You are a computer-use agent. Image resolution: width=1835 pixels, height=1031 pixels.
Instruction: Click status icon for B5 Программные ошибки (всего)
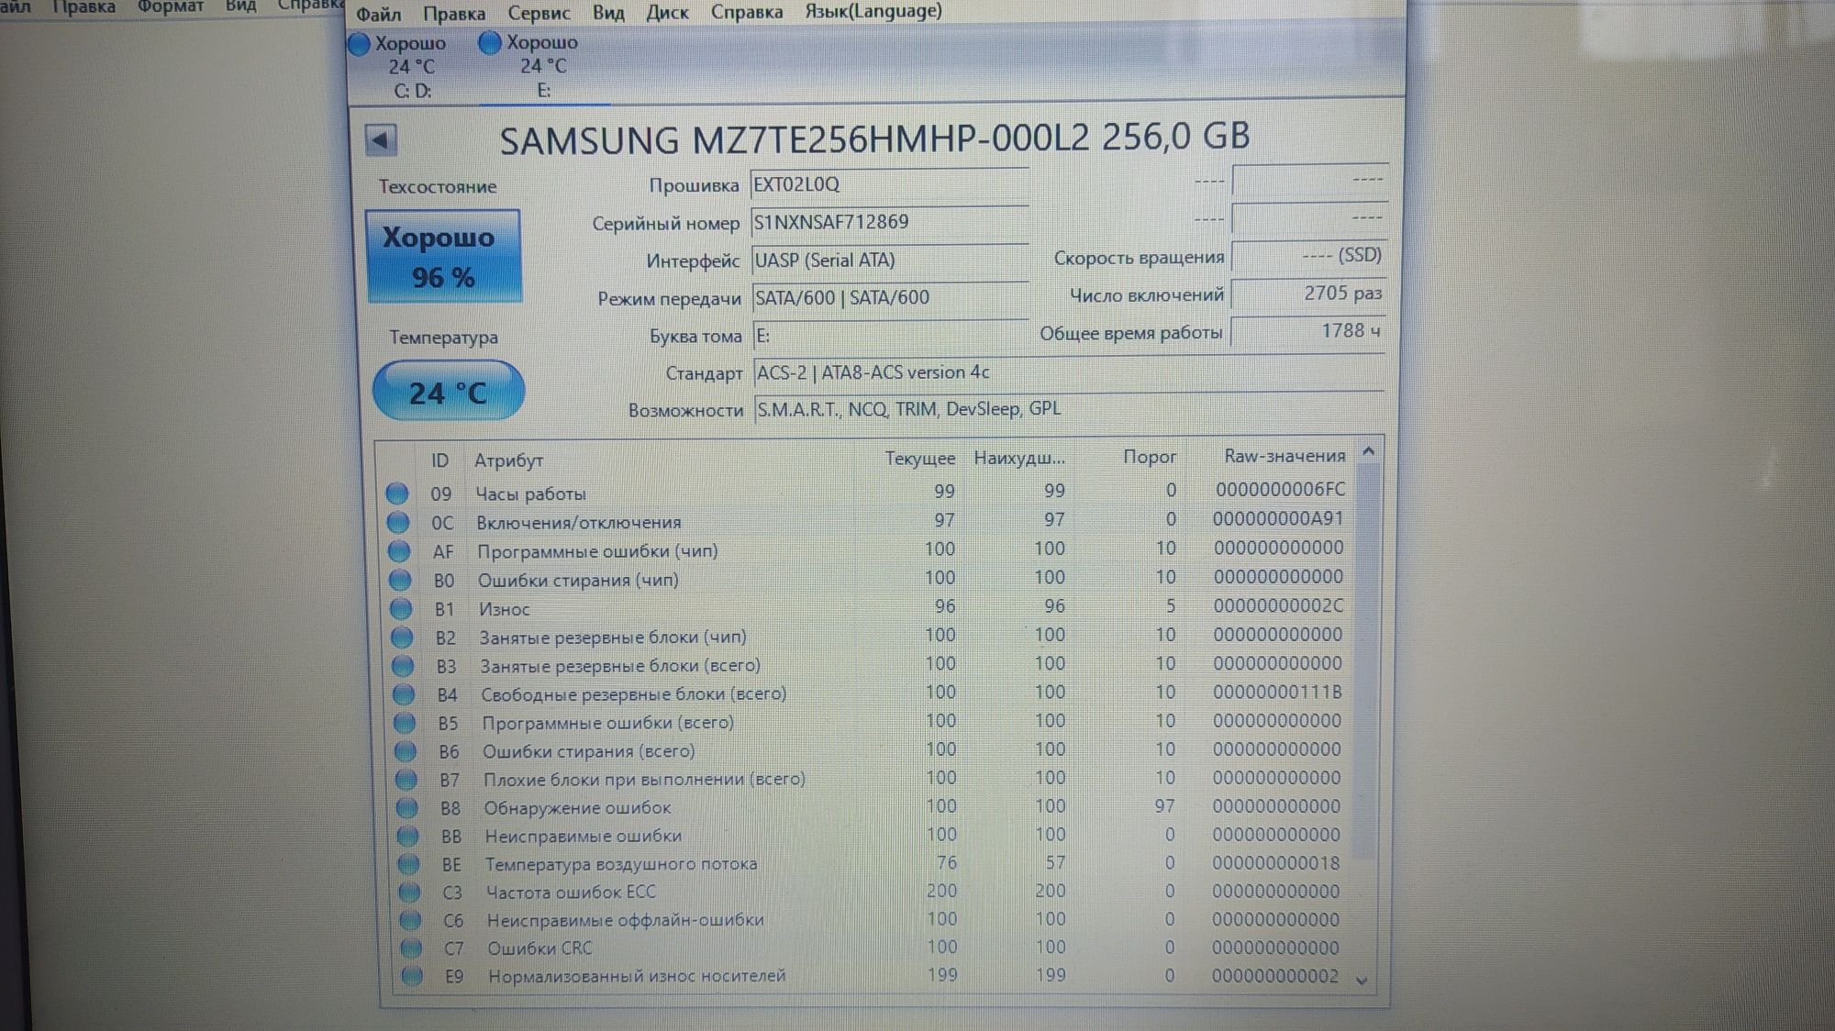coord(405,723)
